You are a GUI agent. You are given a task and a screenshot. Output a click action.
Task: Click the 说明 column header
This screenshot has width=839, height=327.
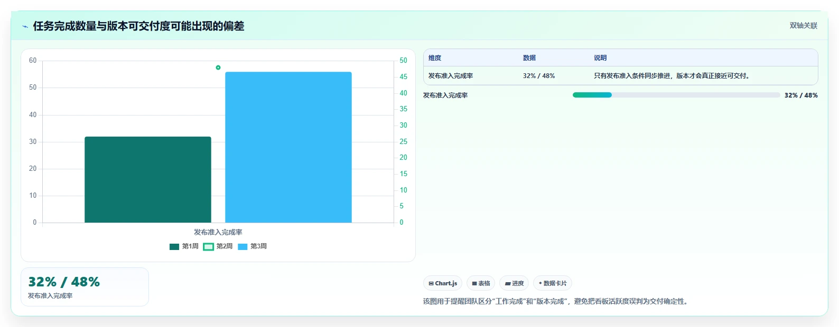pyautogui.click(x=600, y=58)
